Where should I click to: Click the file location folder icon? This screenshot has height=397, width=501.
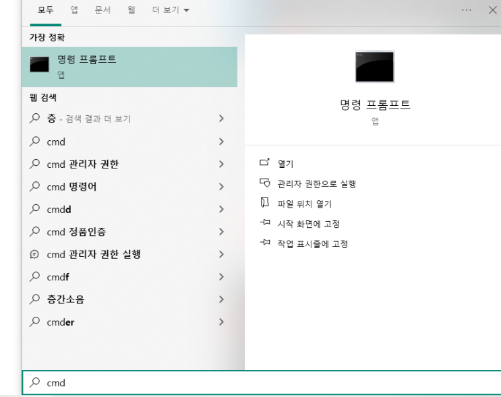[264, 202]
